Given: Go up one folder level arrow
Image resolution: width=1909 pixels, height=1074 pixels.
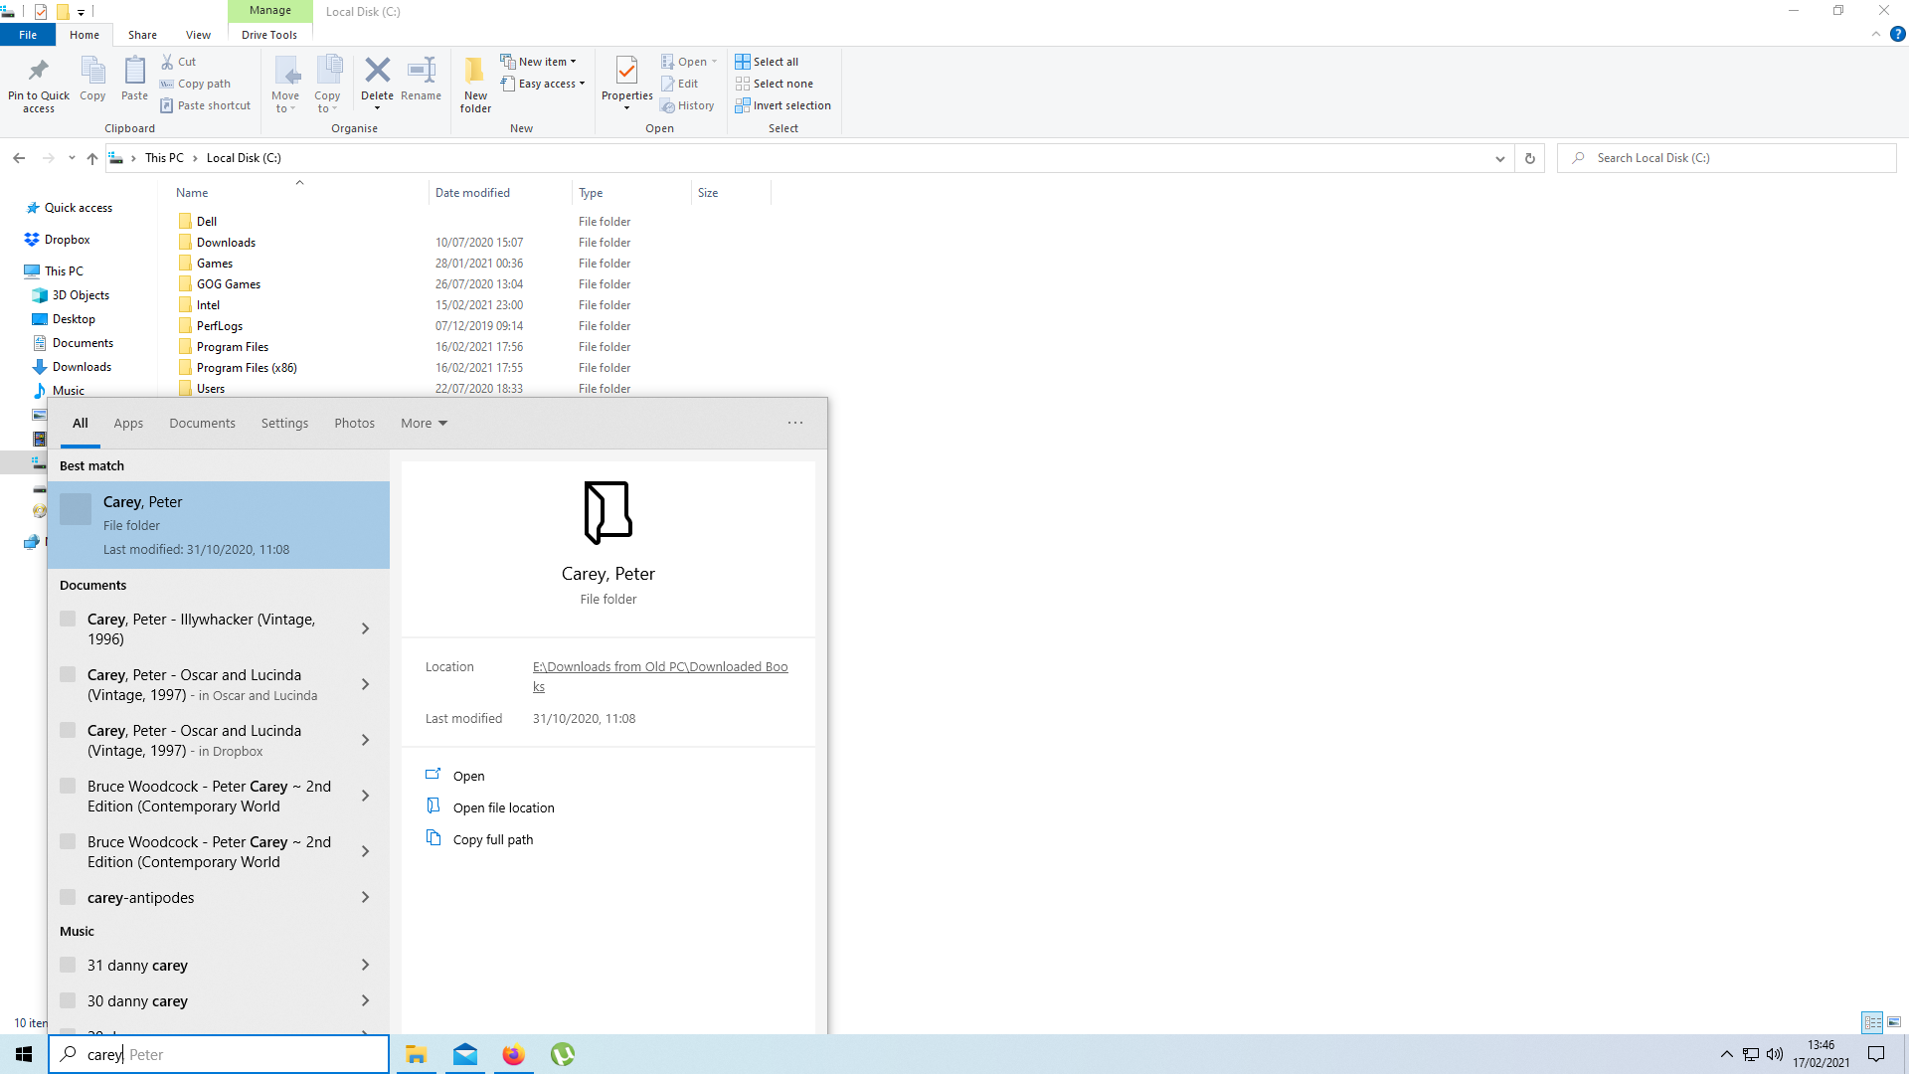Looking at the screenshot, I should [91, 158].
